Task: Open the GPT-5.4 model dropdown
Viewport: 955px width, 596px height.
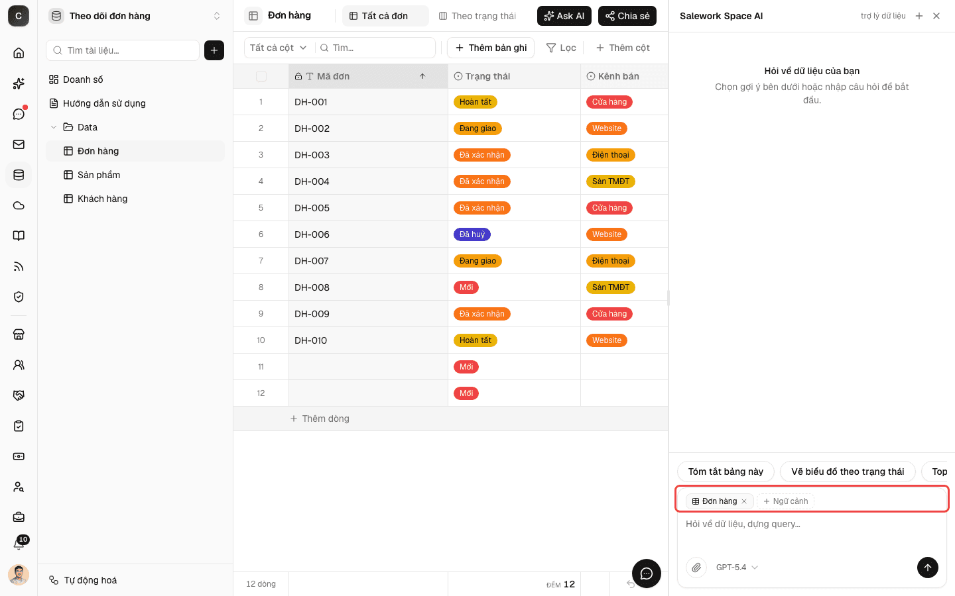Action: (737, 568)
